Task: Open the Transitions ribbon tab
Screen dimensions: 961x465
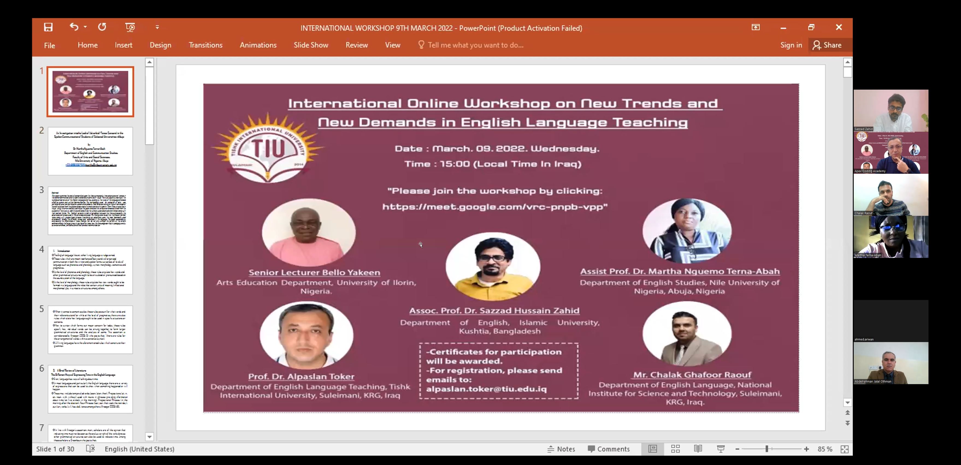Action: [x=205, y=45]
